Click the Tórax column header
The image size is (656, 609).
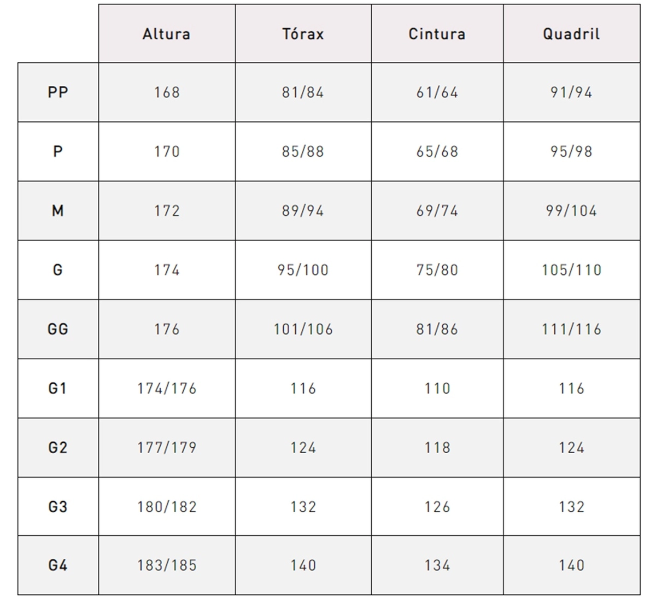click(x=303, y=34)
